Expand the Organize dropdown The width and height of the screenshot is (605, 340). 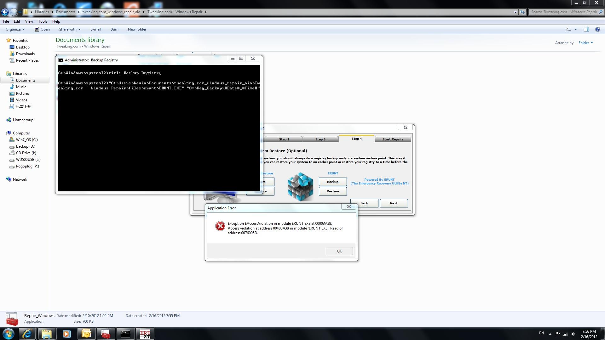tap(15, 29)
